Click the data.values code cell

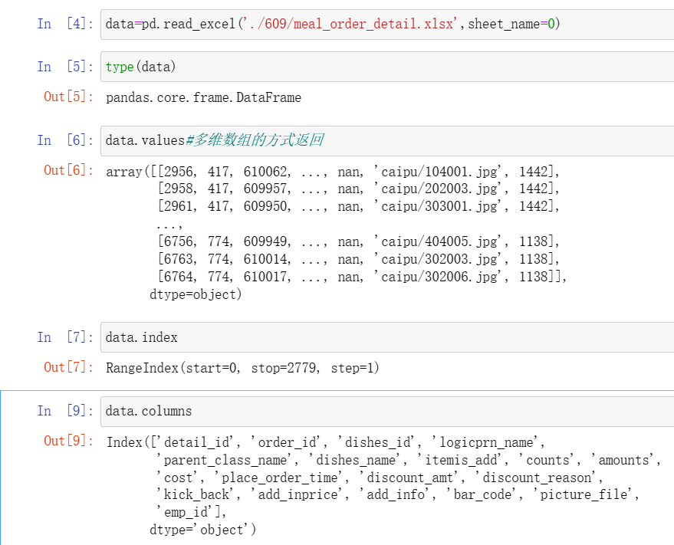[387, 140]
